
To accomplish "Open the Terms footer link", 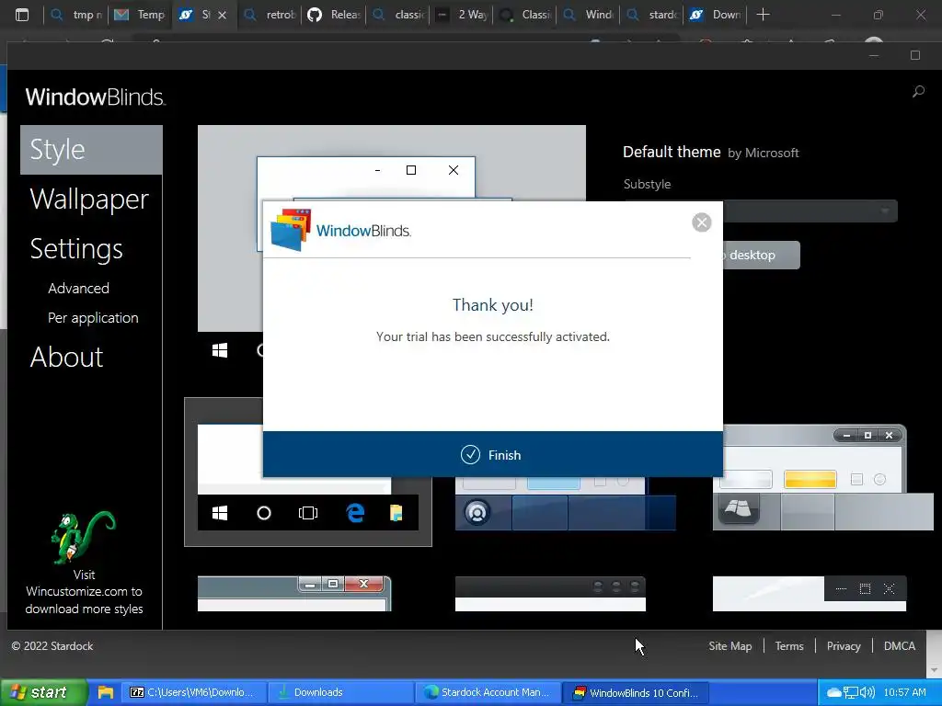I will tap(788, 646).
